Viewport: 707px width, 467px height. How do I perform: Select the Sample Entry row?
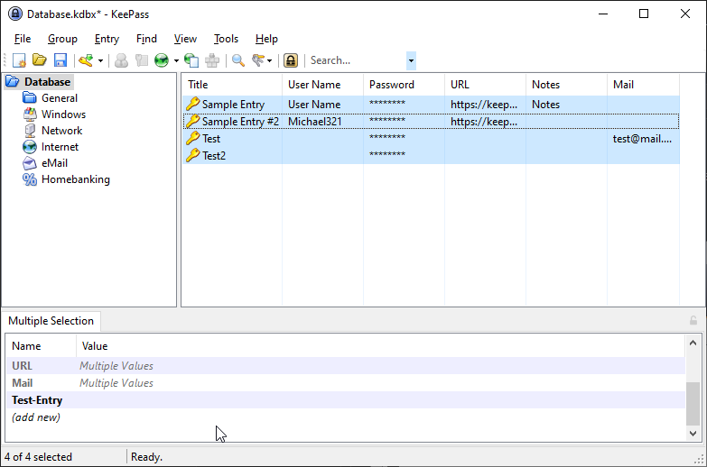coord(431,105)
